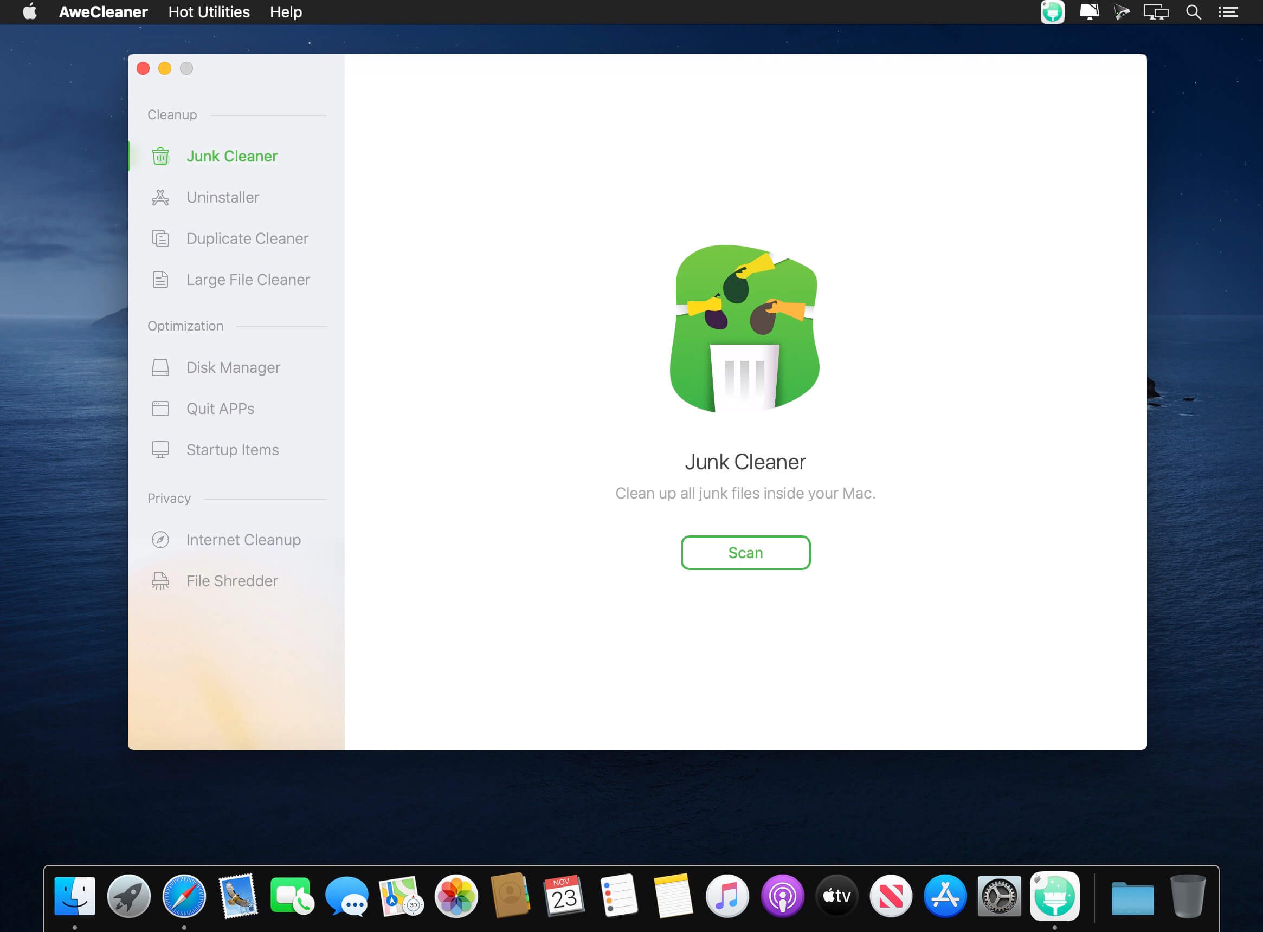Click the Junk Cleaner mascot illustration
Screen dimensions: 1263x932
click(745, 329)
